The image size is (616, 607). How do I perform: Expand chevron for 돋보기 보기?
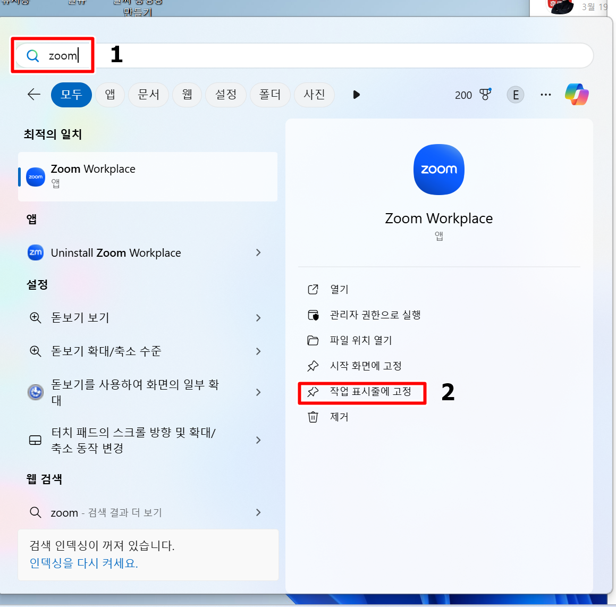pyautogui.click(x=258, y=318)
